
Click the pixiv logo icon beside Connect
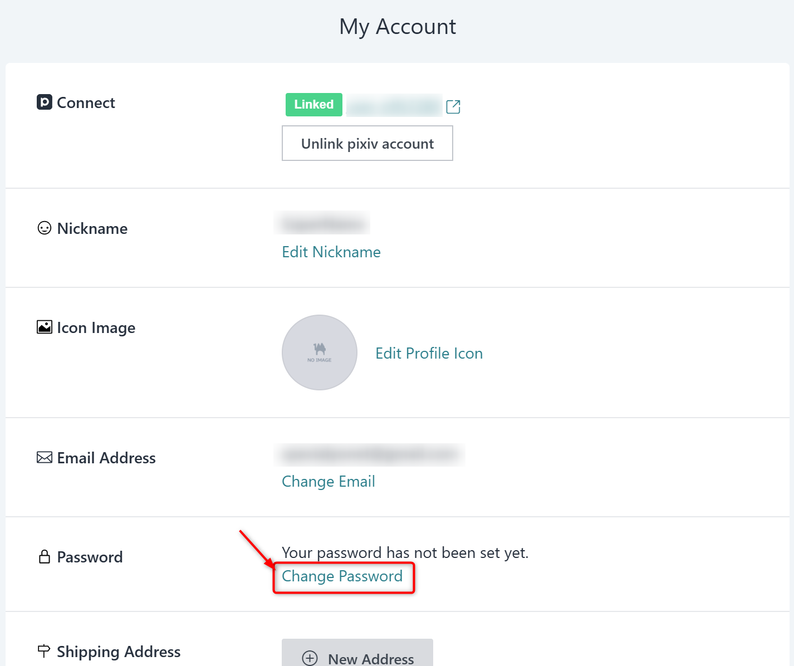45,102
